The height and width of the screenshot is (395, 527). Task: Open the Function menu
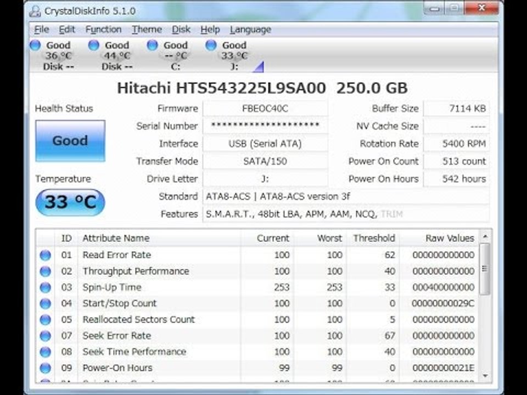click(103, 30)
